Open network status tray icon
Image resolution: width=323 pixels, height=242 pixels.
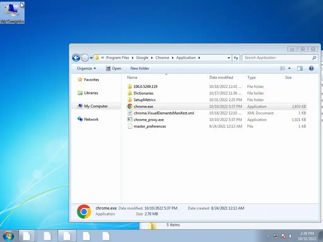(276, 236)
